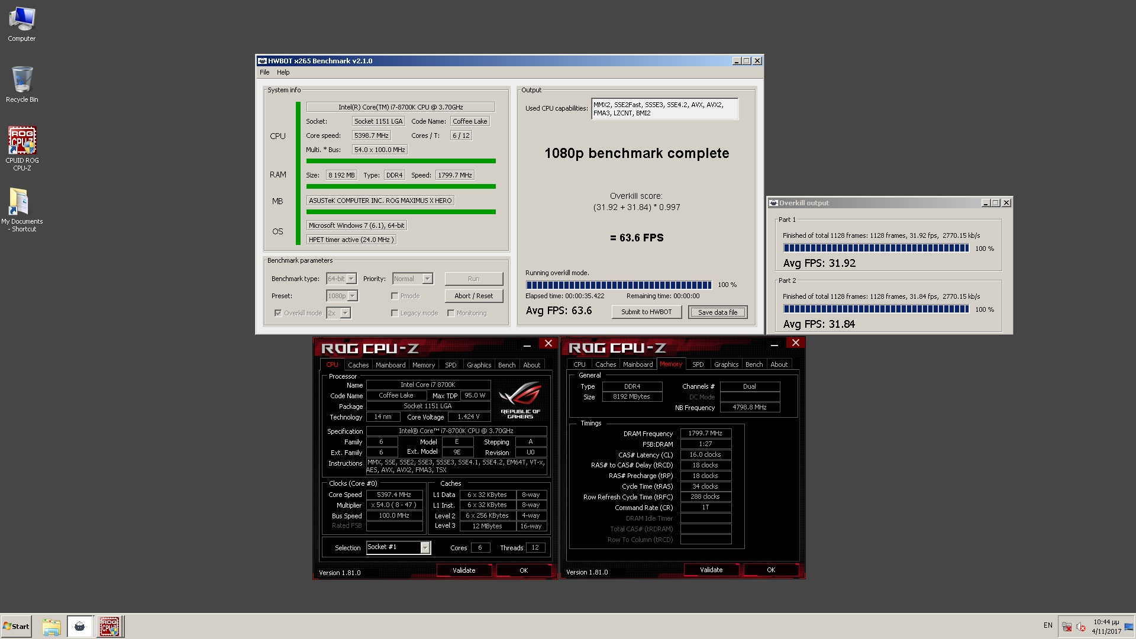Select the HWBOT benchmark taskbar icon
Viewport: 1136px width, 639px height.
(80, 627)
